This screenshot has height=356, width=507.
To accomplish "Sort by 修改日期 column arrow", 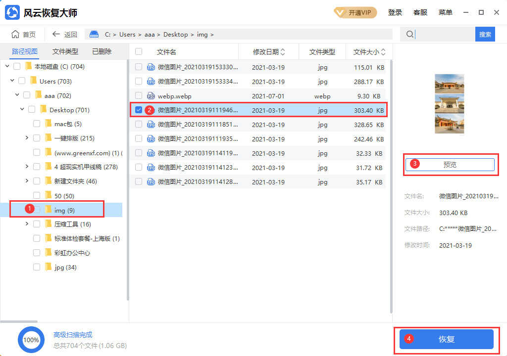I will click(x=283, y=52).
